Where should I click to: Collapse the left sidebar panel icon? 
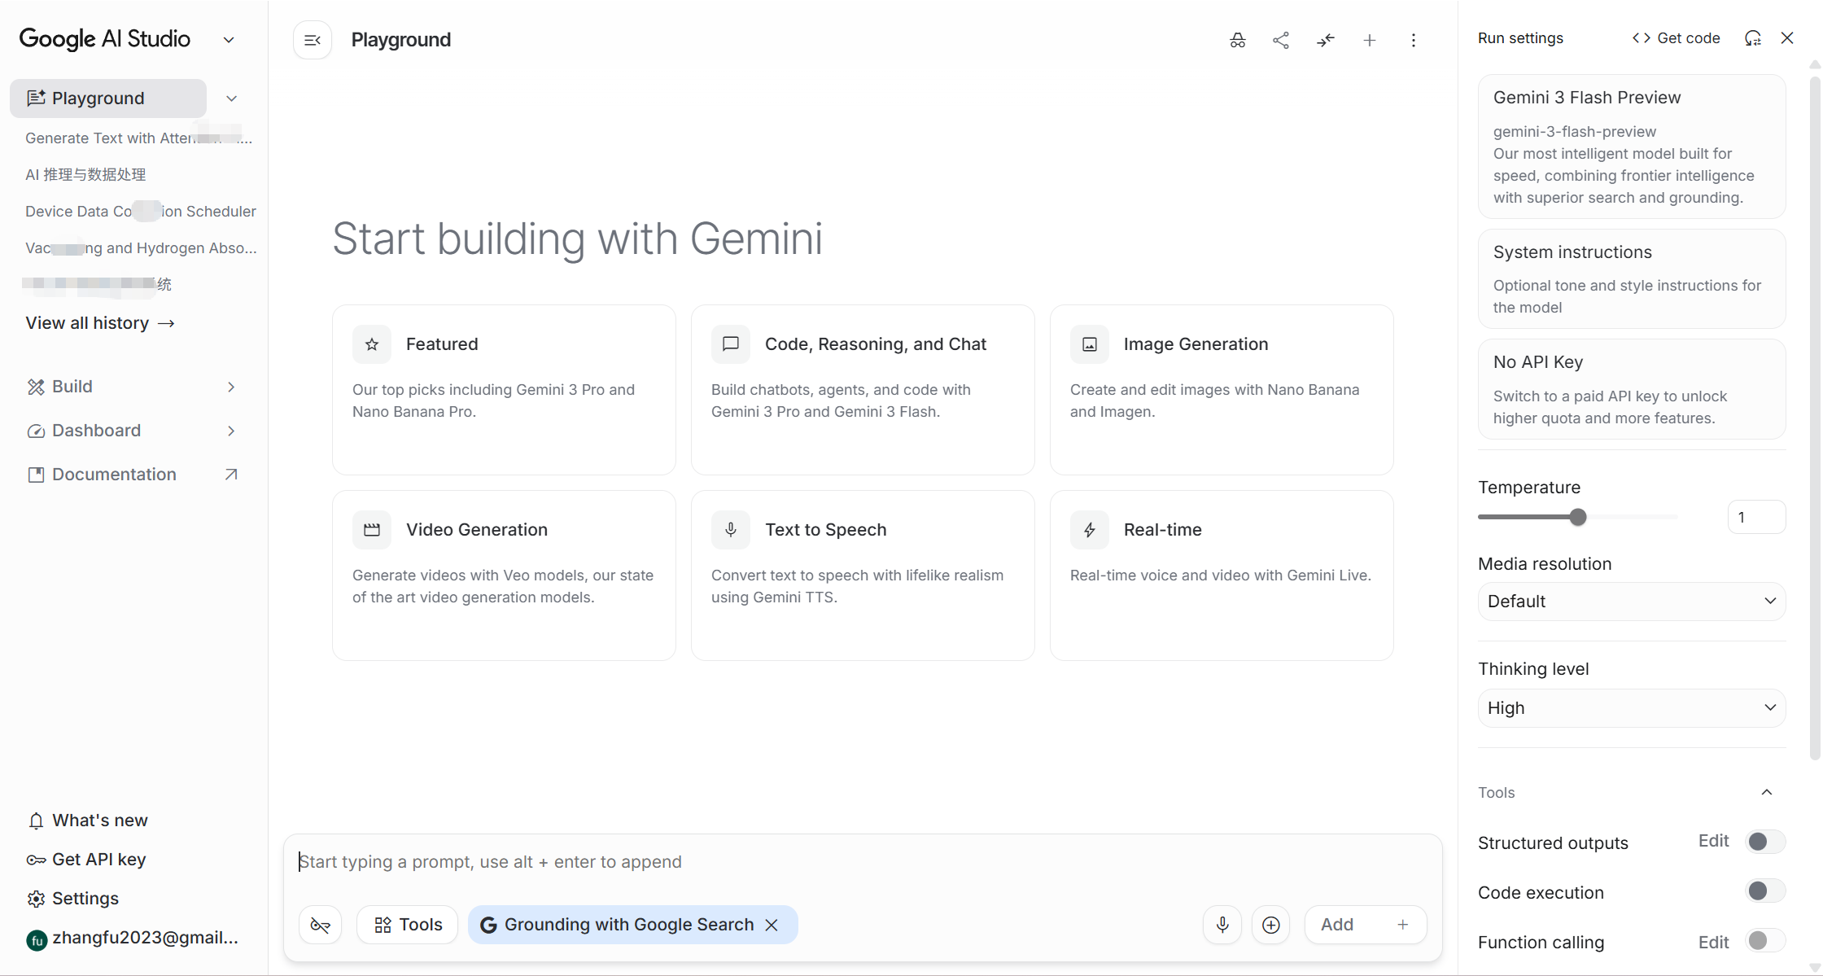[313, 40]
